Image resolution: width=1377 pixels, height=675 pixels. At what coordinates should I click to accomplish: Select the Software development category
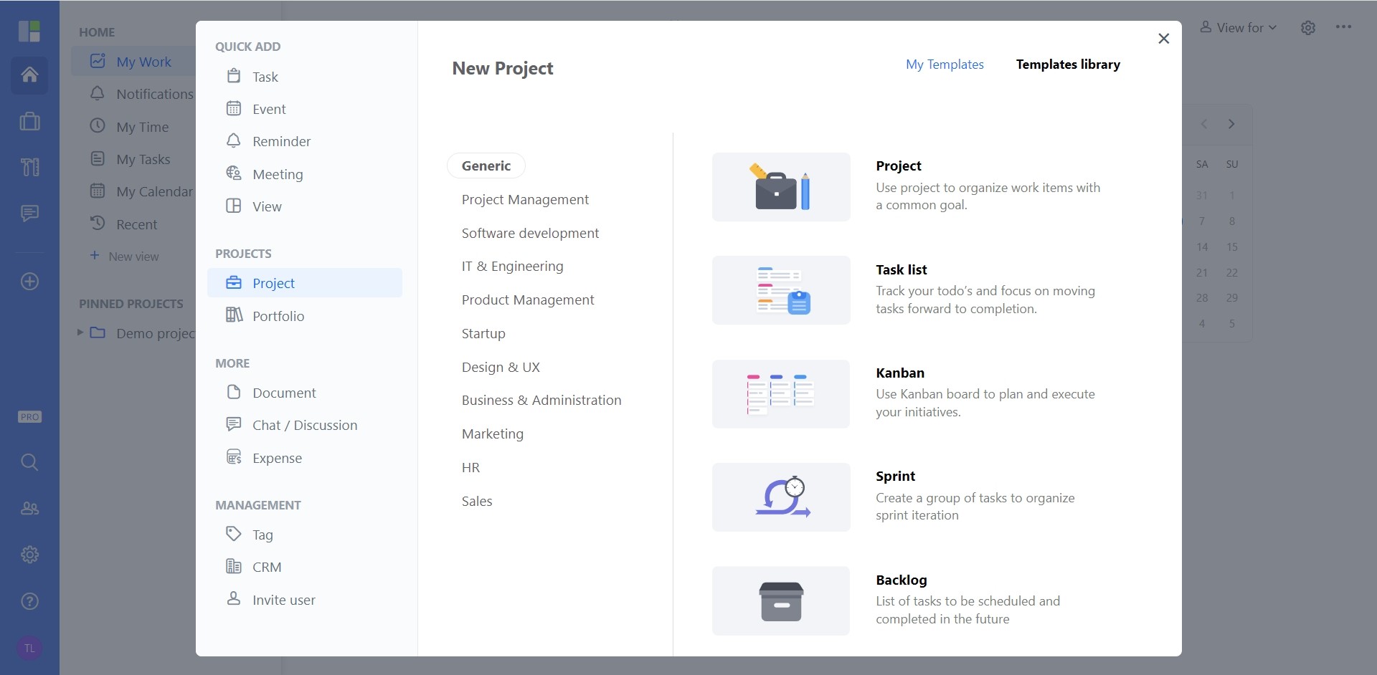tap(529, 232)
